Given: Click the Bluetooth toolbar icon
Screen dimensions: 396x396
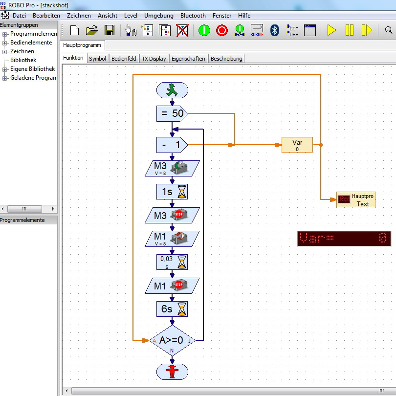Looking at the screenshot, I should pos(275,31).
